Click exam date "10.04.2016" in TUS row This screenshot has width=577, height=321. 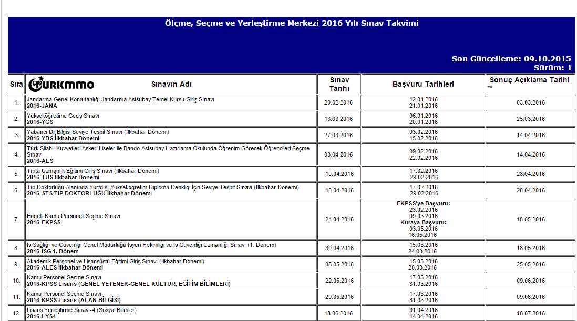click(x=339, y=174)
